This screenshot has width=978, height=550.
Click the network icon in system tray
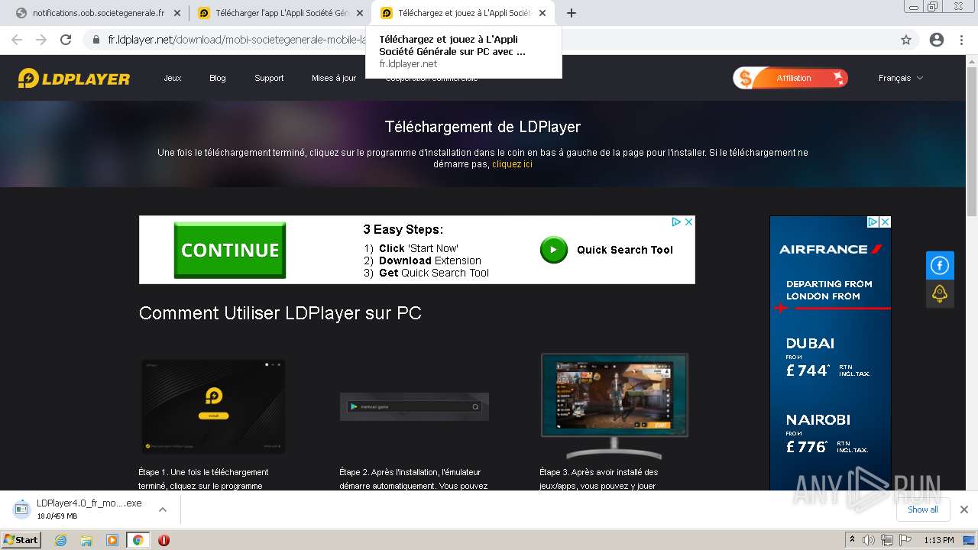886,540
